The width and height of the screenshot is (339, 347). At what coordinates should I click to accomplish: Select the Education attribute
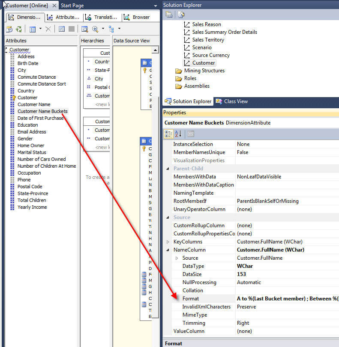(28, 125)
